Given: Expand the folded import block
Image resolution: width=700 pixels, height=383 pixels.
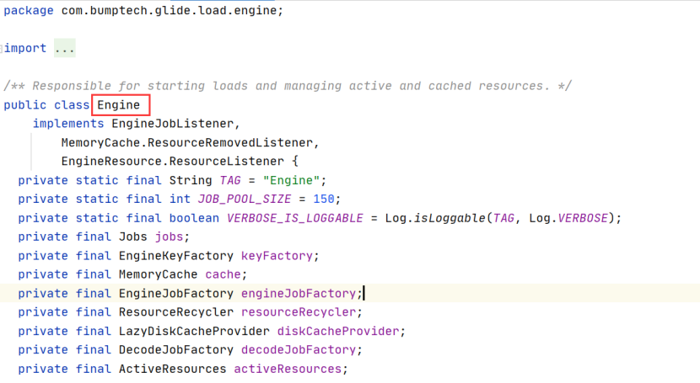Looking at the screenshot, I should (x=65, y=48).
